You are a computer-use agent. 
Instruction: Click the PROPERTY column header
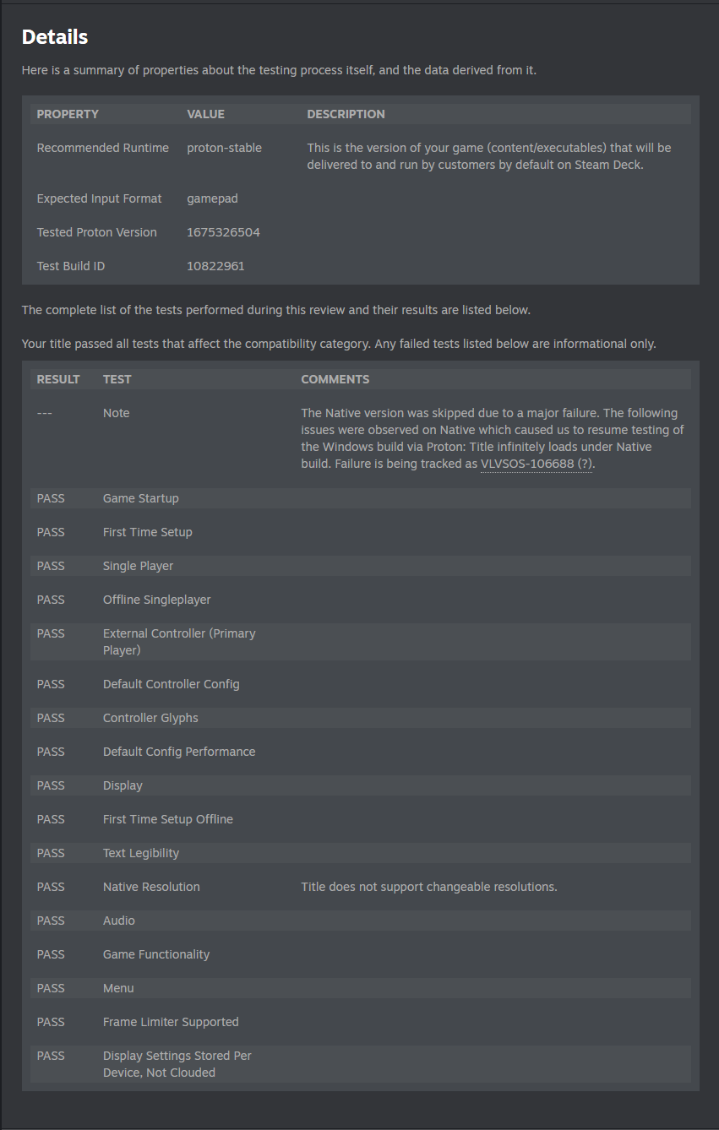(68, 114)
